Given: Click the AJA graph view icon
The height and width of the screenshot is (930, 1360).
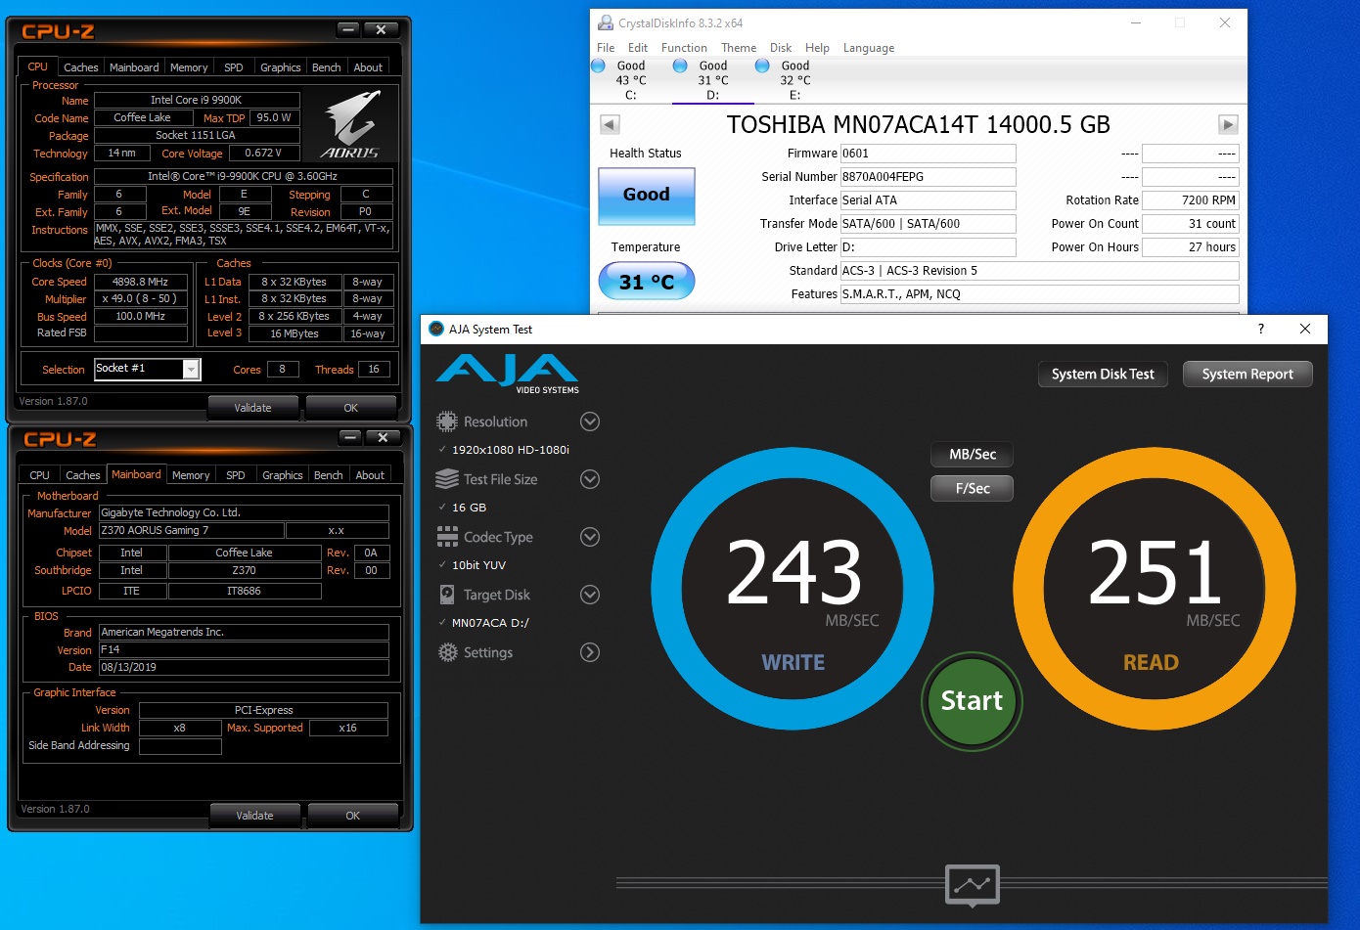Looking at the screenshot, I should pos(972,885).
